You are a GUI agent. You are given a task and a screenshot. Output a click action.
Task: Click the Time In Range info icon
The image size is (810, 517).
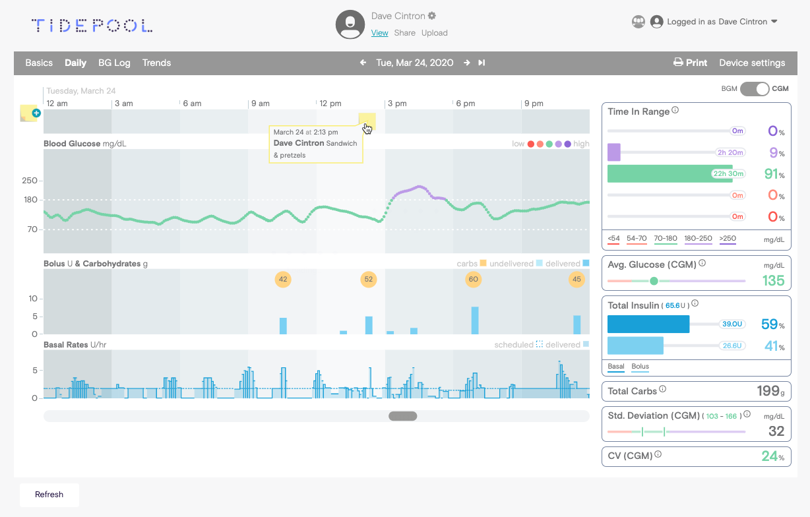(x=675, y=111)
